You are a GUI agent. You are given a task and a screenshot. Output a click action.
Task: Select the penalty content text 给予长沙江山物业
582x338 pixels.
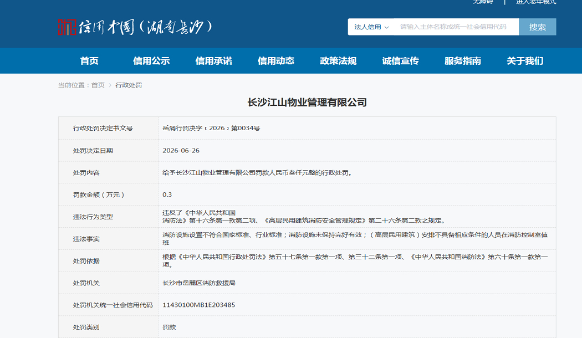[x=257, y=172]
